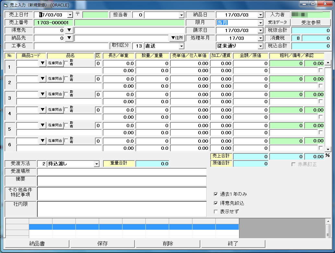
Task: Click the 納品書 button
Action: pyautogui.click(x=37, y=244)
